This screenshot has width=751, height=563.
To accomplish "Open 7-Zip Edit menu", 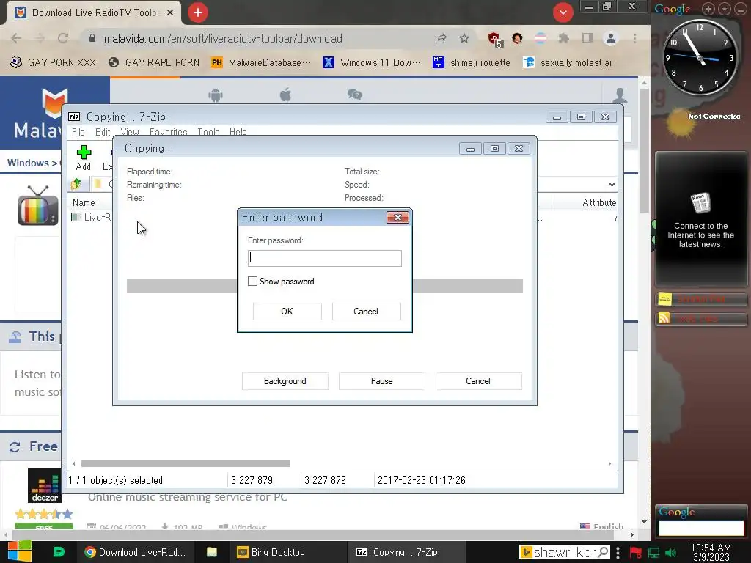I will click(x=103, y=132).
